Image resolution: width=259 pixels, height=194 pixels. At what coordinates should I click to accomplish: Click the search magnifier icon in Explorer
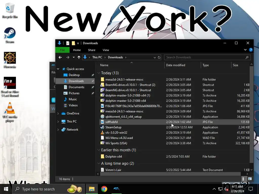coord(247,57)
